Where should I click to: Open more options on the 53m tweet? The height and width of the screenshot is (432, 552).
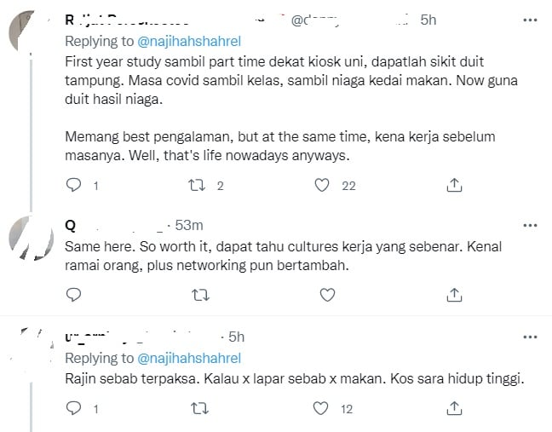(530, 225)
